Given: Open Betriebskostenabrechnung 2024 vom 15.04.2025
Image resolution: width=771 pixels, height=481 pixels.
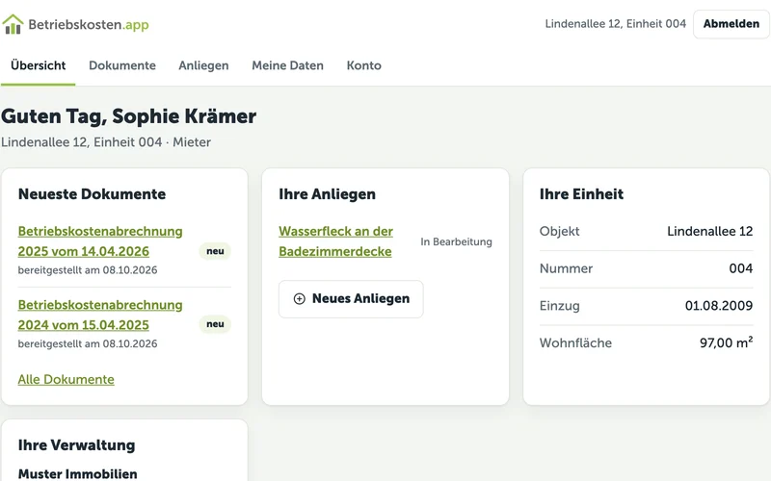Looking at the screenshot, I should [x=100, y=315].
